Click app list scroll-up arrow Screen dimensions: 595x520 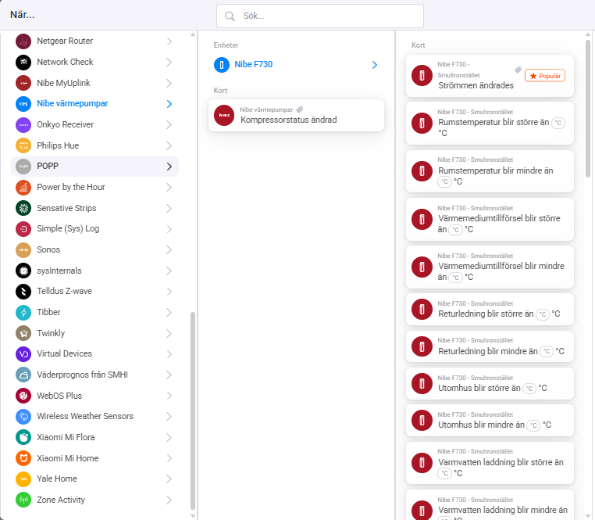(x=193, y=34)
